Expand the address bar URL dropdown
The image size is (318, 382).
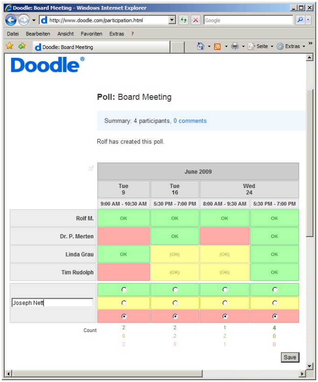tap(172, 20)
